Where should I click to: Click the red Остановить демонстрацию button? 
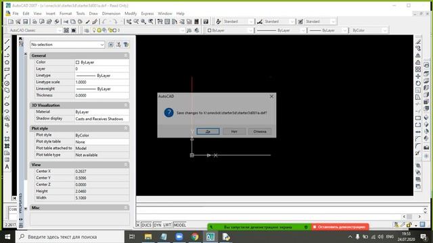tap(340, 227)
